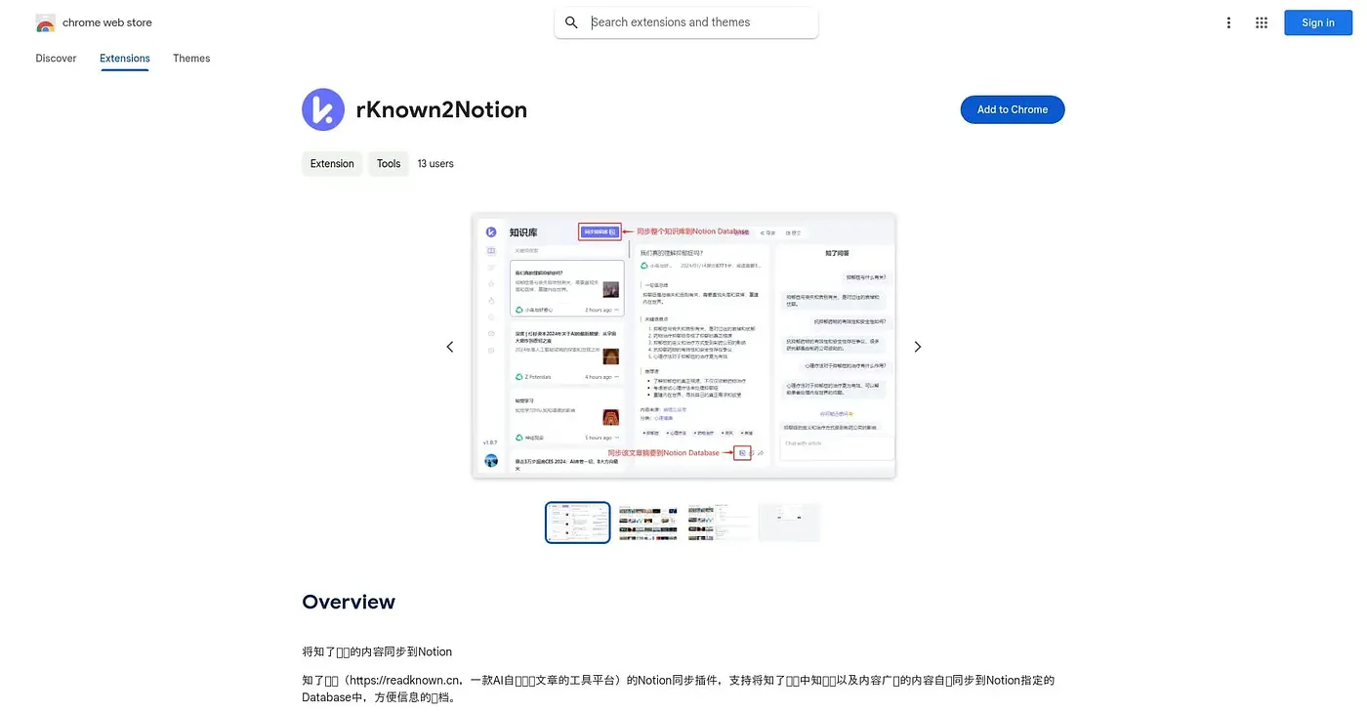Image resolution: width=1367 pixels, height=712 pixels.
Task: Open the Discover tab
Action: pos(56,59)
